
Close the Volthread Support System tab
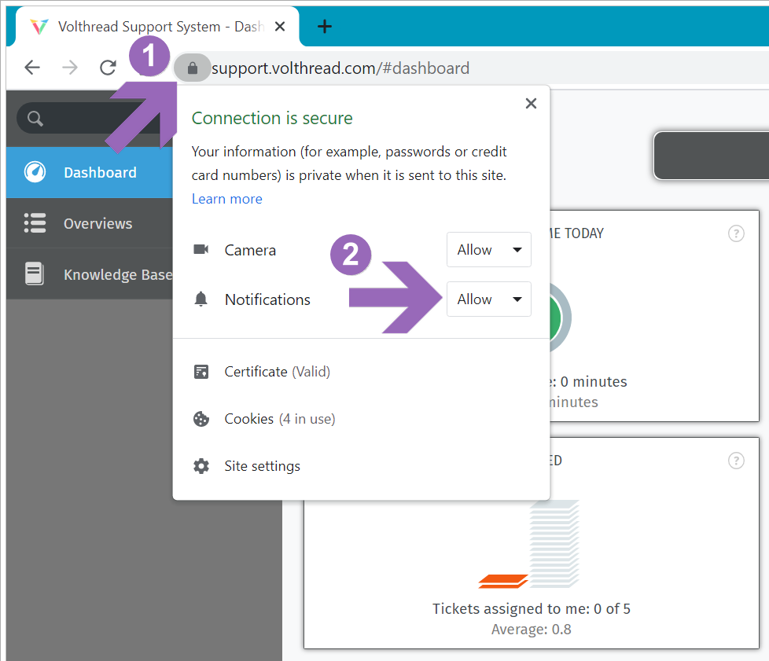click(281, 27)
